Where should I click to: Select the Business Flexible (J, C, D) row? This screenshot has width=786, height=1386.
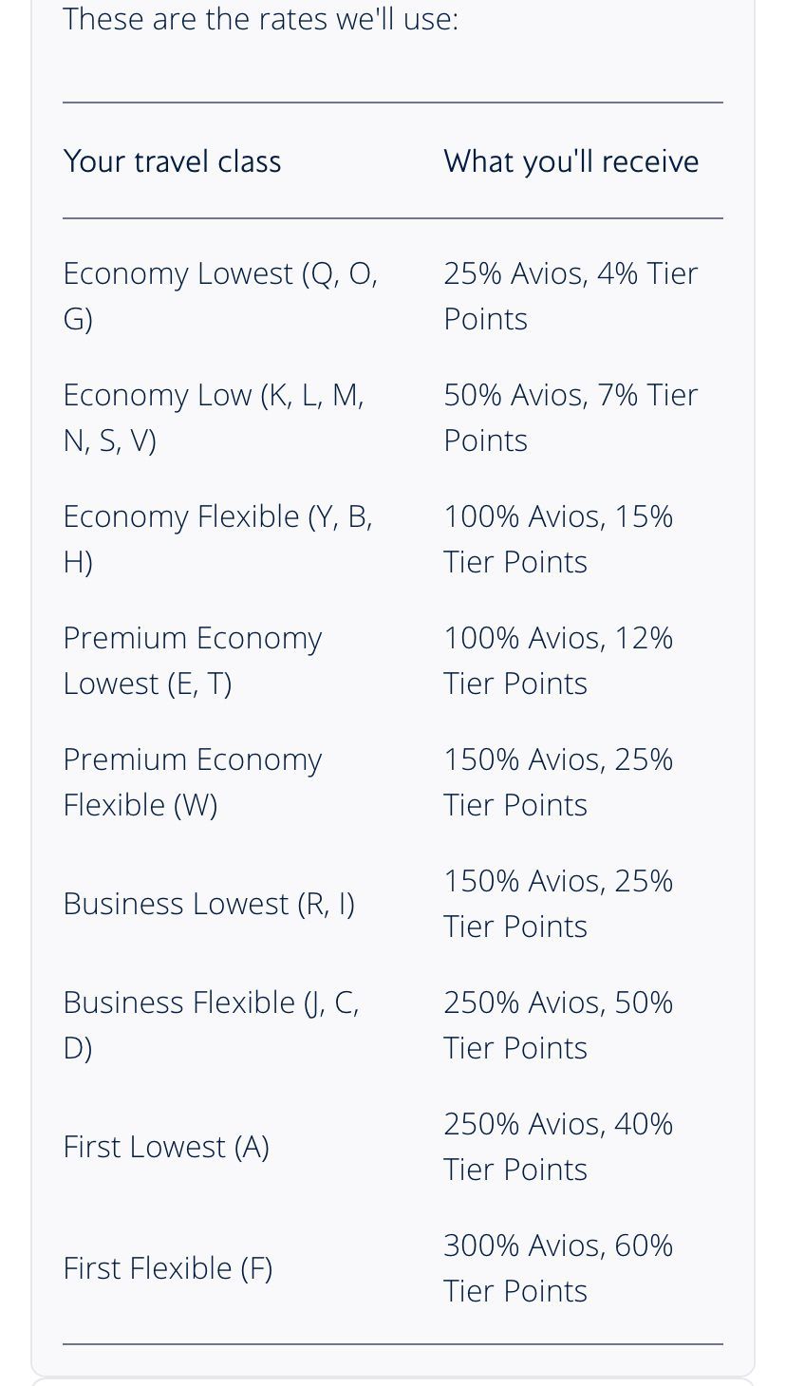(393, 1025)
